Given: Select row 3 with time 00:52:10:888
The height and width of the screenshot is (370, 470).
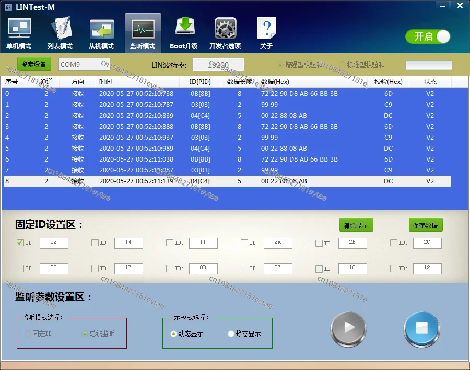Looking at the screenshot, I should click(x=227, y=127).
